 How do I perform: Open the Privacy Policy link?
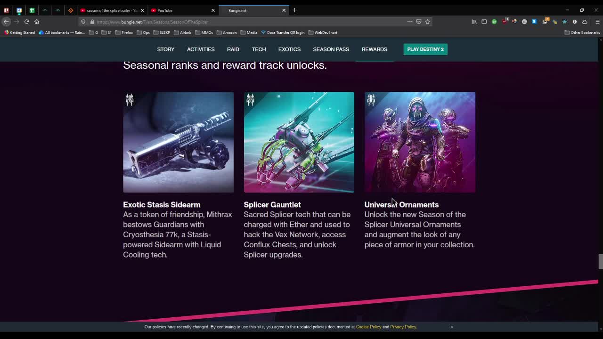403,327
